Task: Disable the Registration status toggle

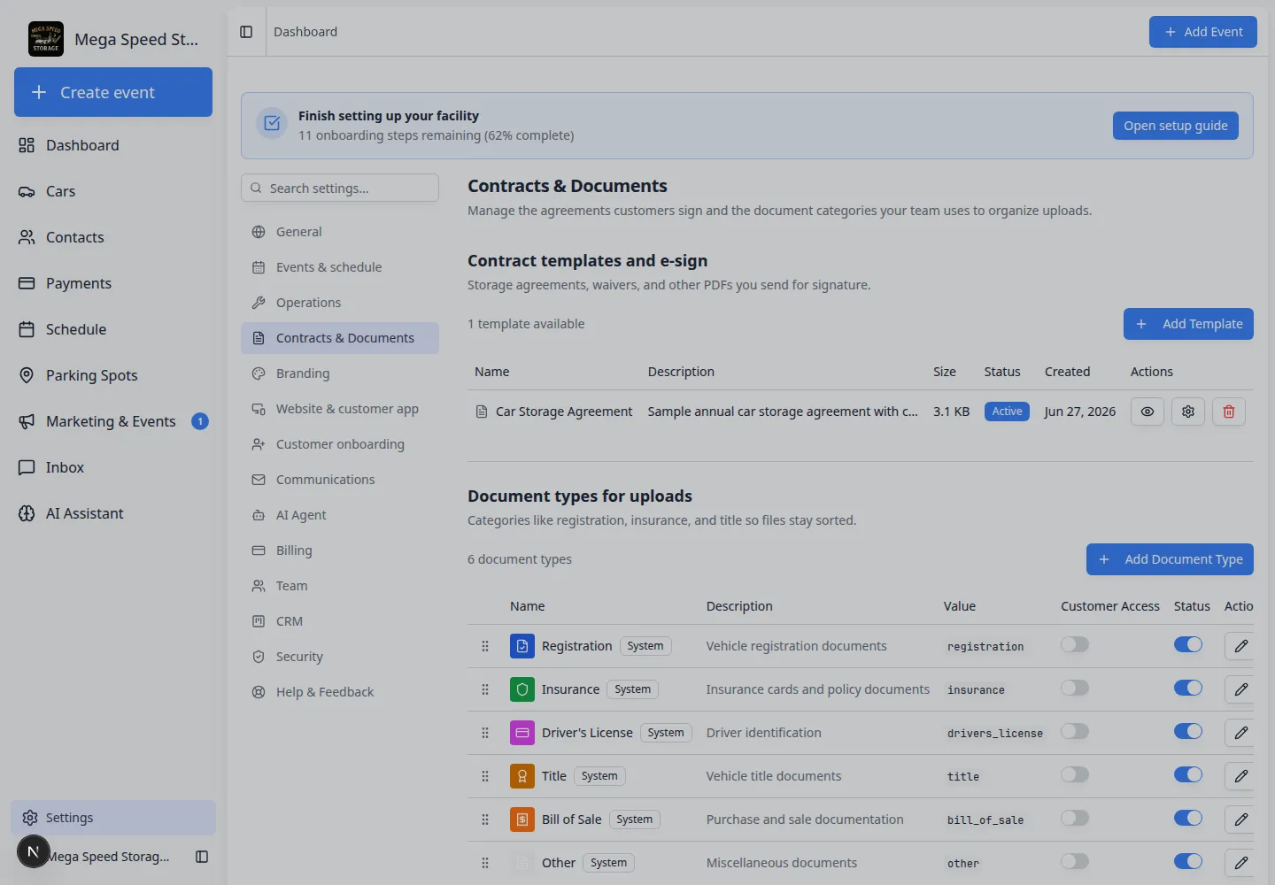Action: [1188, 644]
